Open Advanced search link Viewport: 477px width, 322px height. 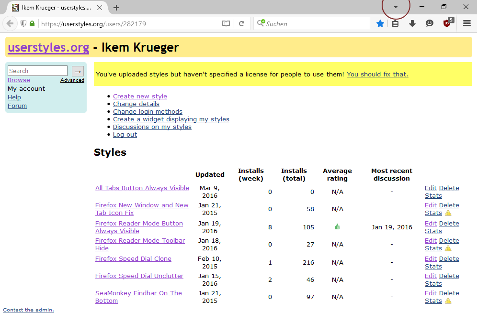(x=72, y=80)
